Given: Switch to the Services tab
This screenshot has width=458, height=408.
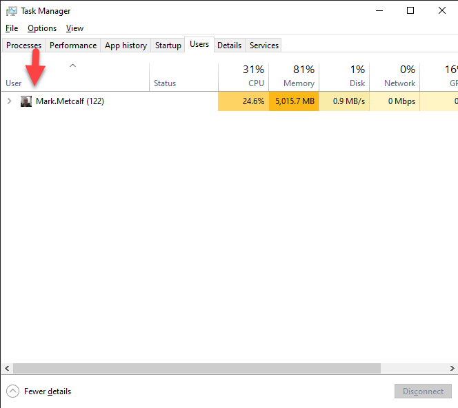Looking at the screenshot, I should (x=263, y=45).
